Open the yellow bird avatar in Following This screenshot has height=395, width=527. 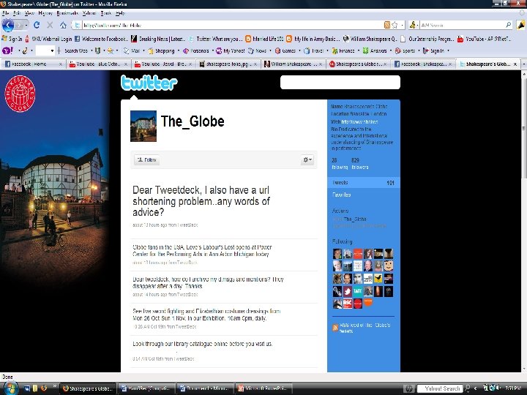(378, 279)
